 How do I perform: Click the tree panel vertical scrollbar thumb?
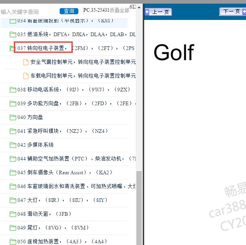click(x=139, y=208)
